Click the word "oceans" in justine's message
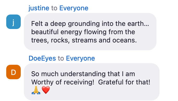The height and width of the screenshot is (101, 178). [124, 40]
